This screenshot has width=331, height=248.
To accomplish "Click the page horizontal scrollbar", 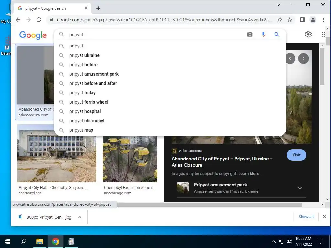I will pos(209,205).
